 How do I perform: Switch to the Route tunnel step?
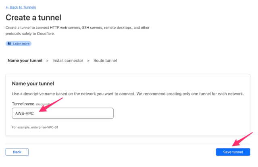click(x=105, y=61)
